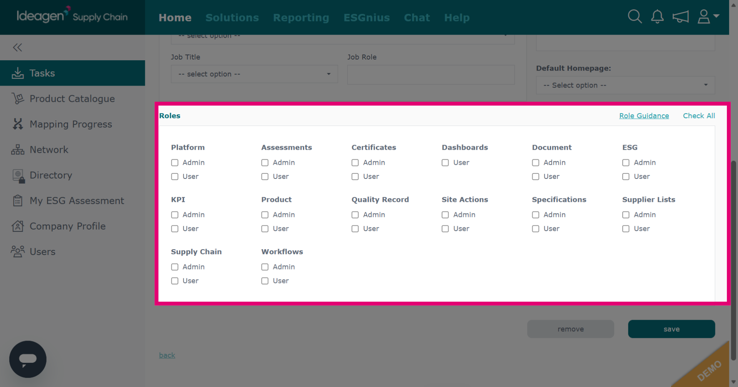Open the Reporting menu
Image resolution: width=738 pixels, height=387 pixels.
(301, 18)
